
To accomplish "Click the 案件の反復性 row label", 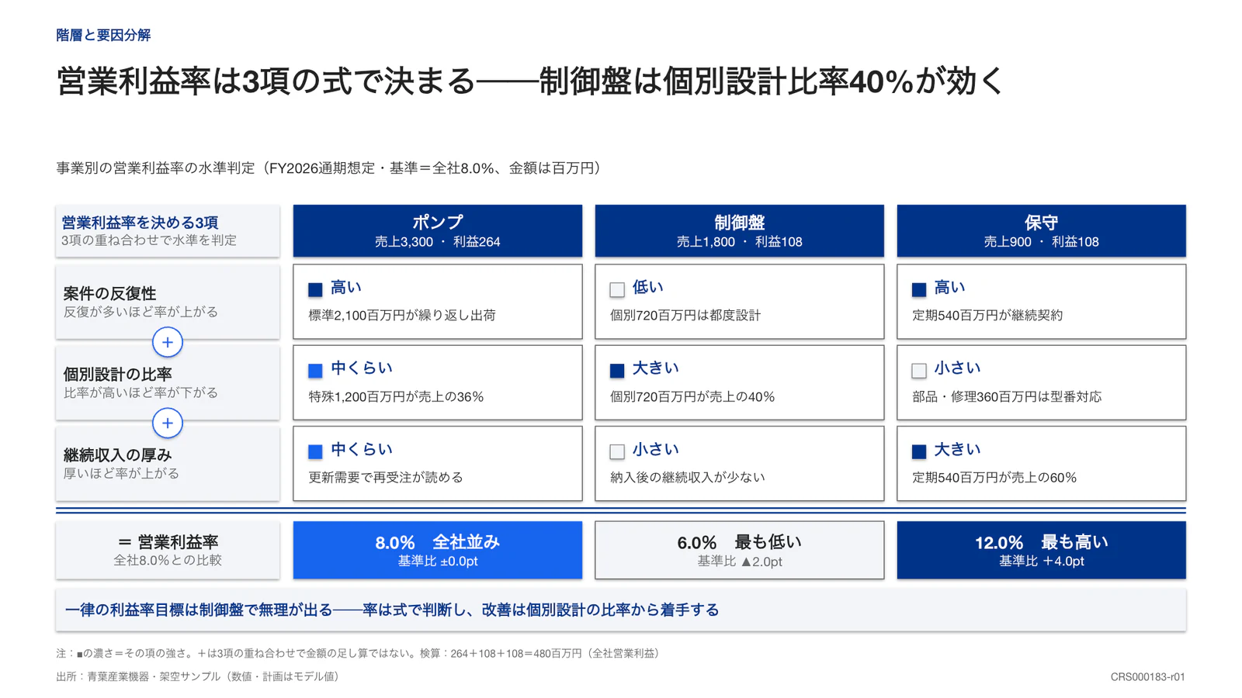I will click(x=168, y=302).
